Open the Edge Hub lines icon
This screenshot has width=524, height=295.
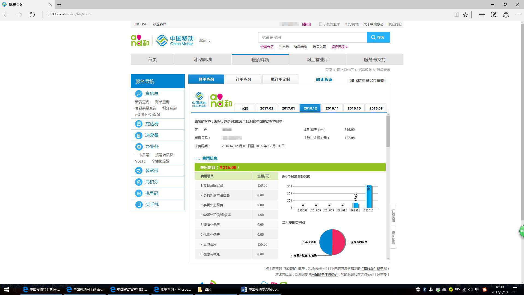pos(482,14)
